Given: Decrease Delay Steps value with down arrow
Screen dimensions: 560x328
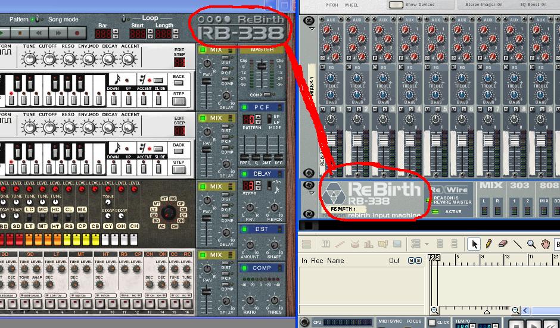Looking at the screenshot, I should pos(258,188).
